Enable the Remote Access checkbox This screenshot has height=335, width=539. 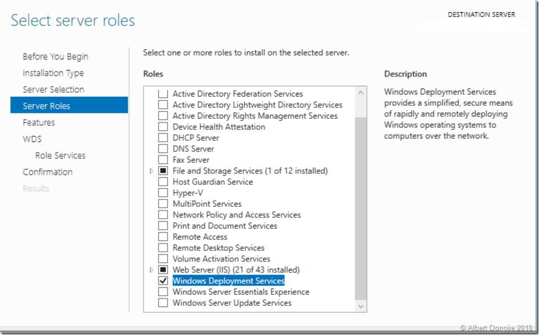point(163,237)
